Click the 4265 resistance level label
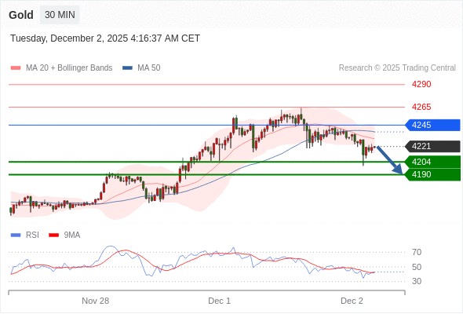 (x=421, y=107)
